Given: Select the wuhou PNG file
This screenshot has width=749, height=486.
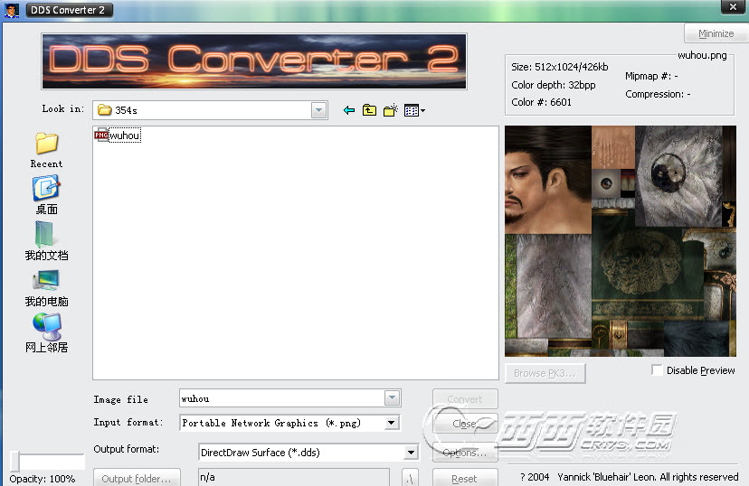Looking at the screenshot, I should point(118,136).
